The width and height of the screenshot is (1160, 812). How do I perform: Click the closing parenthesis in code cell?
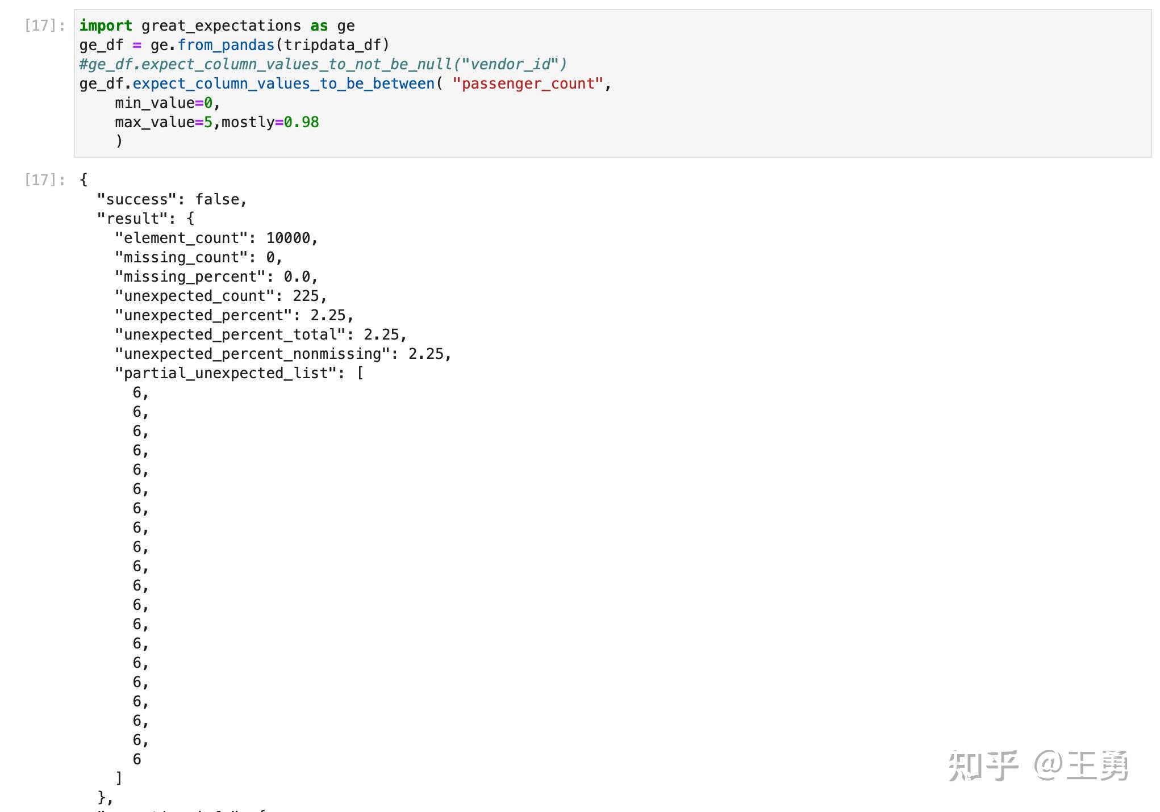[x=119, y=141]
